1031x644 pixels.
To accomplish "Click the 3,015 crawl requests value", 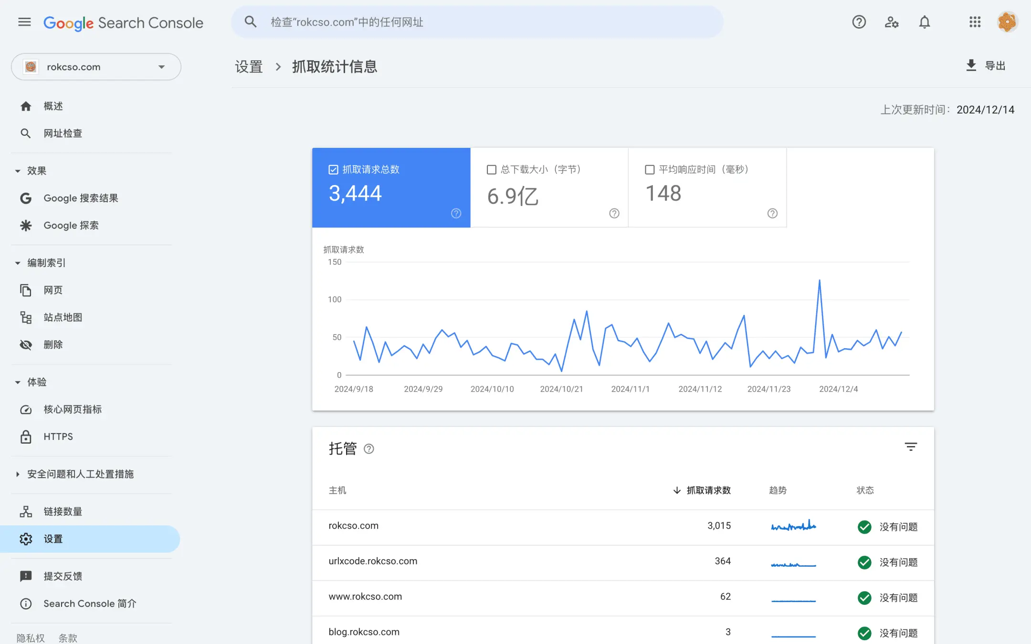I will [719, 526].
